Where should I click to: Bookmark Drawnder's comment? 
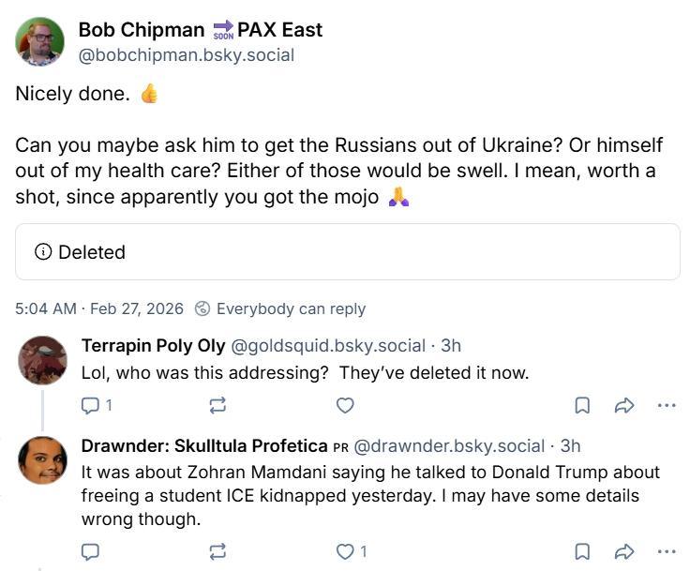tap(582, 551)
